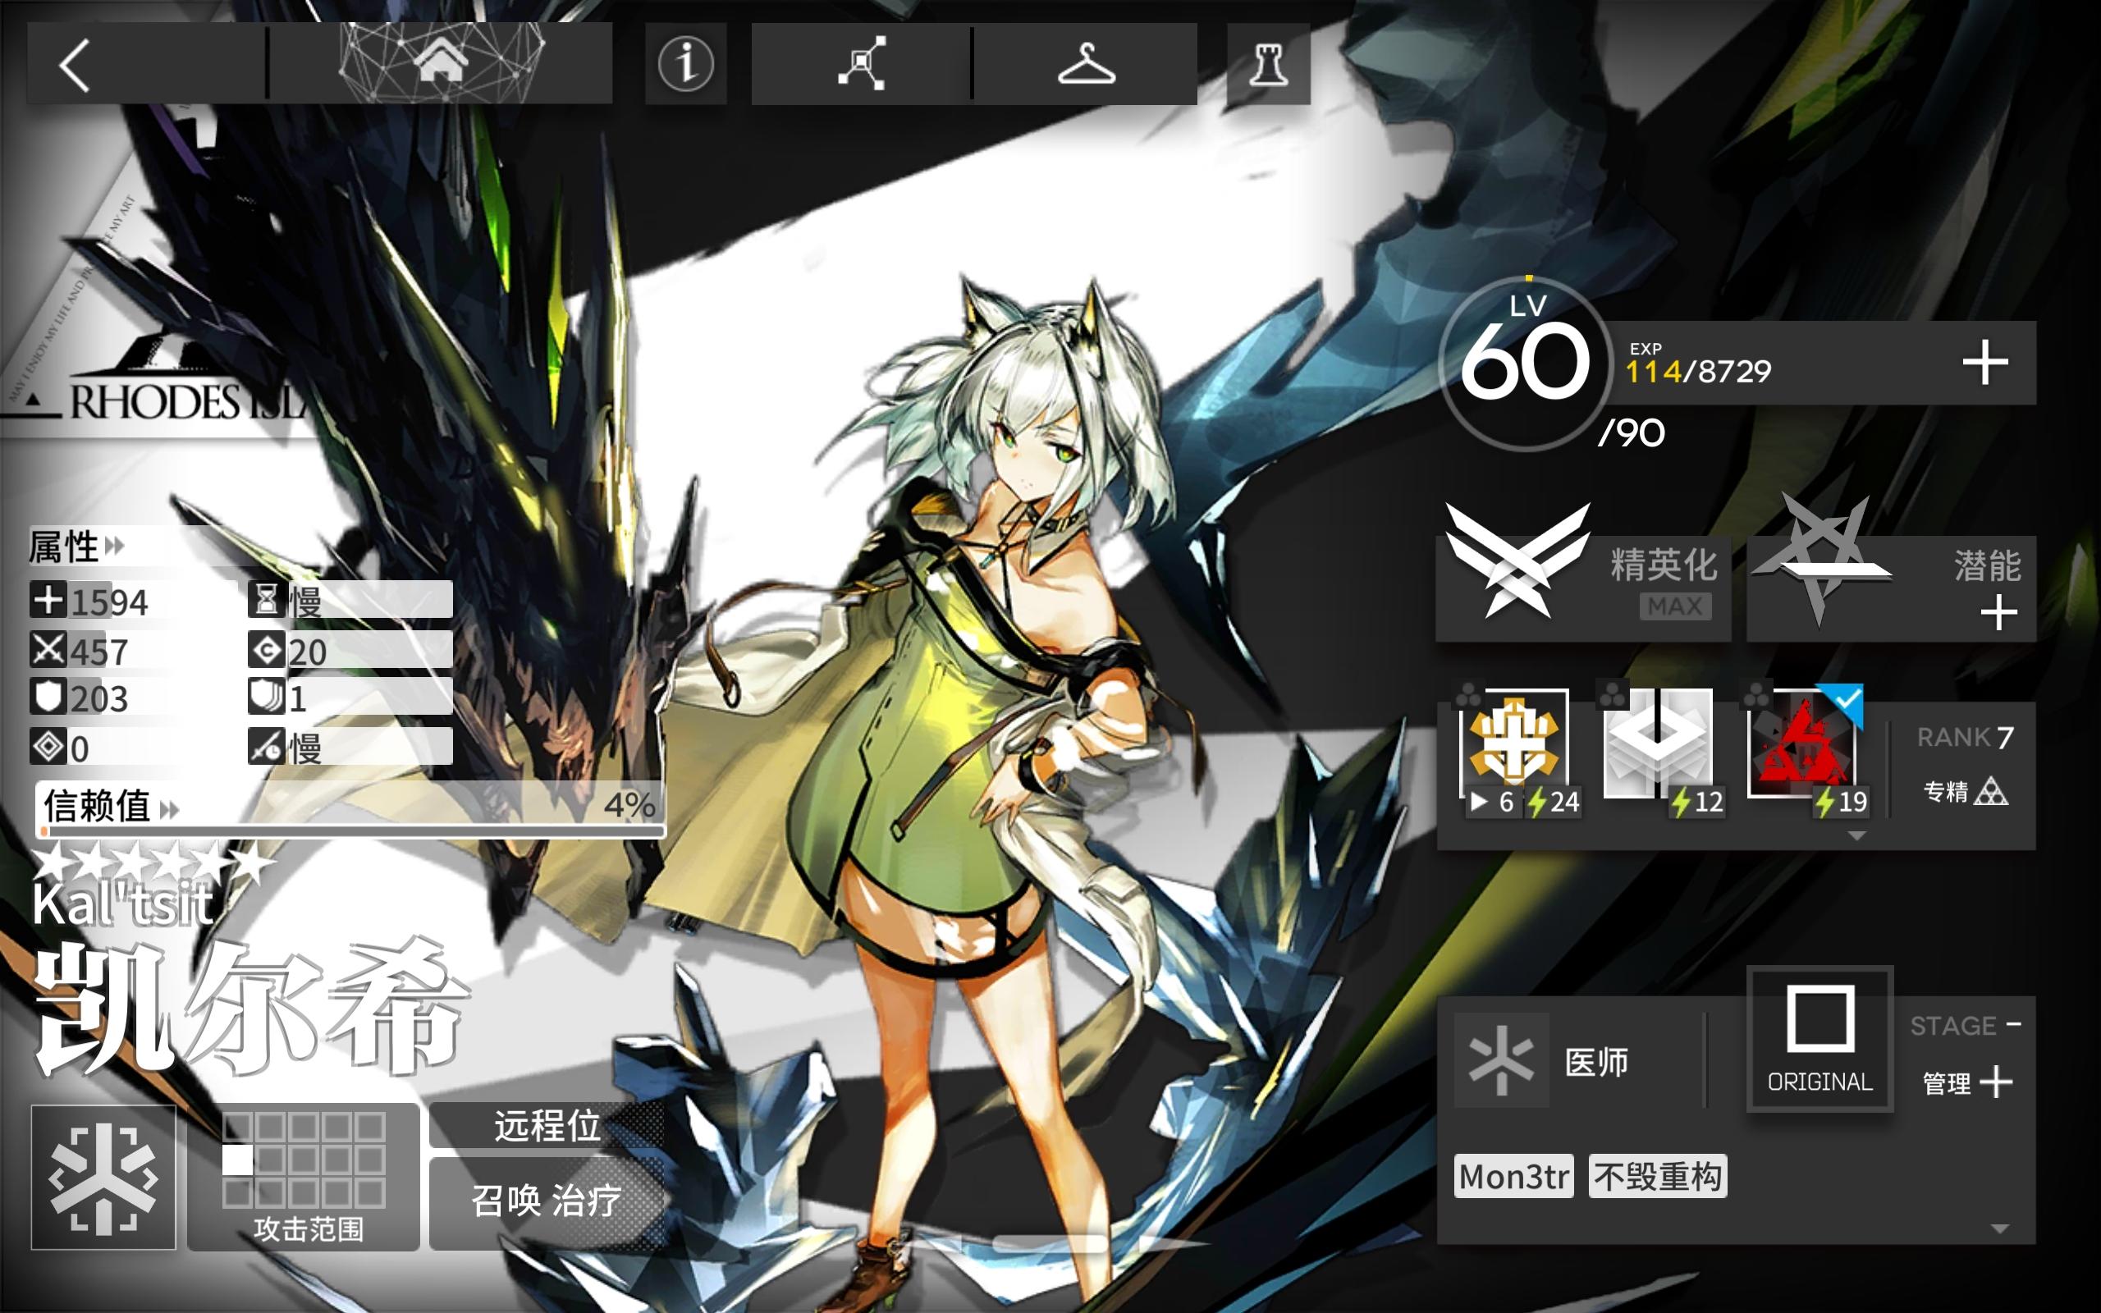Click the six-star rarity indicator
Screen dimensions: 2101x1313
point(153,862)
